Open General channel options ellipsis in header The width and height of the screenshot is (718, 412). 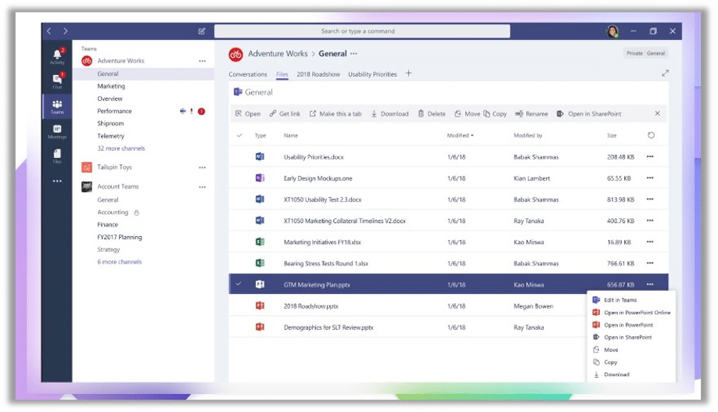(x=354, y=54)
